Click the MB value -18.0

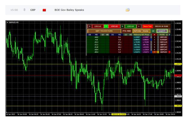pyautogui.click(x=96, y=37)
